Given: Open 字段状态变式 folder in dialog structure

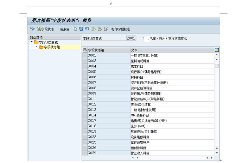Looking at the screenshot, I should pyautogui.click(x=46, y=42).
